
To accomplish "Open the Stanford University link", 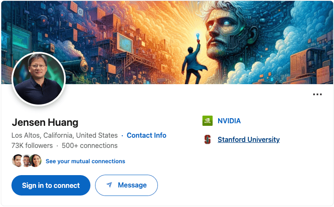I will pos(249,139).
